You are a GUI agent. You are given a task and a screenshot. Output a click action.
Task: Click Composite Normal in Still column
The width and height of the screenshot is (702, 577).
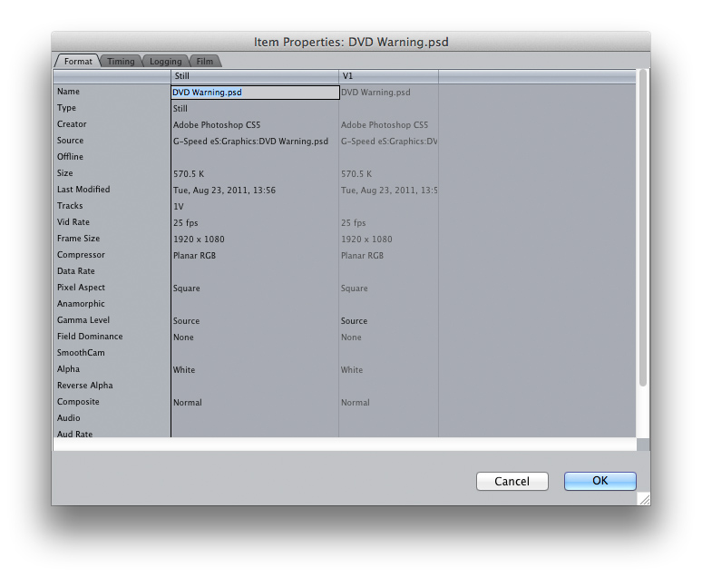188,403
